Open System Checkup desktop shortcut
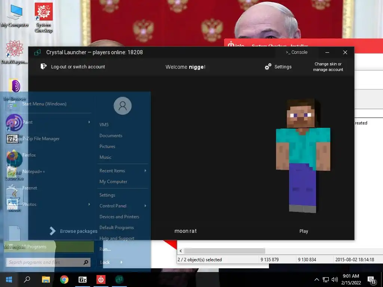 point(43,18)
